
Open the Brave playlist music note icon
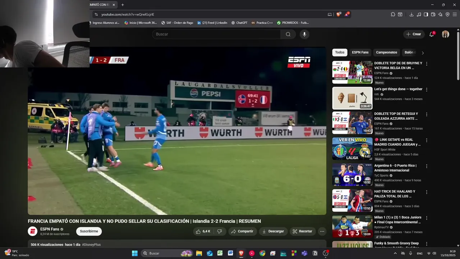[419, 14]
